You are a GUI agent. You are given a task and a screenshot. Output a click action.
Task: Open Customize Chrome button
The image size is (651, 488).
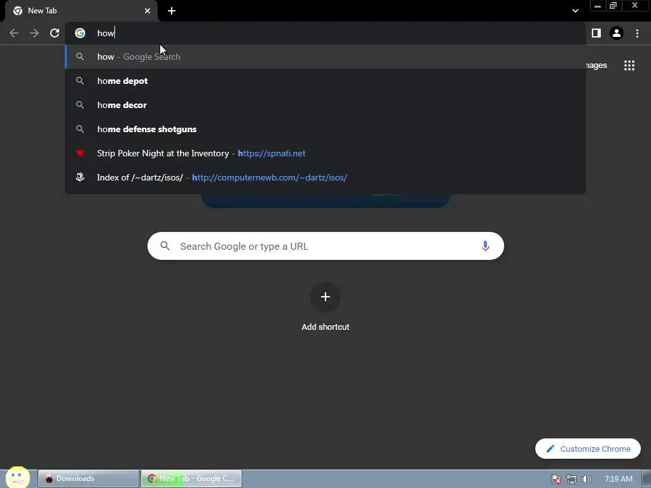coord(588,449)
